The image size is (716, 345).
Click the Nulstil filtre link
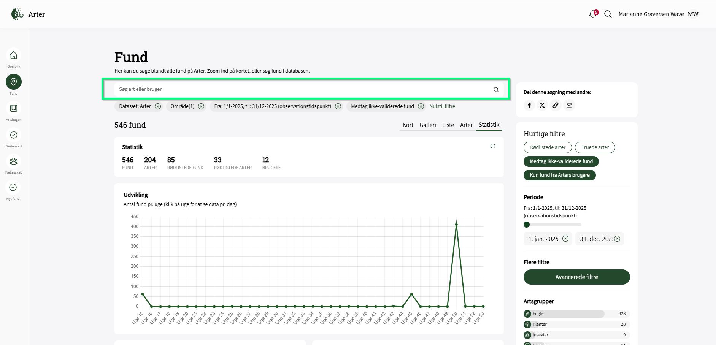click(x=442, y=106)
